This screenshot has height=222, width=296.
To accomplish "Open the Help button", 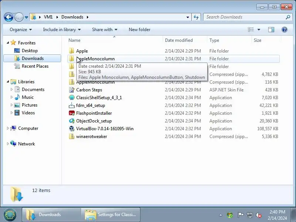I will click(x=284, y=30).
